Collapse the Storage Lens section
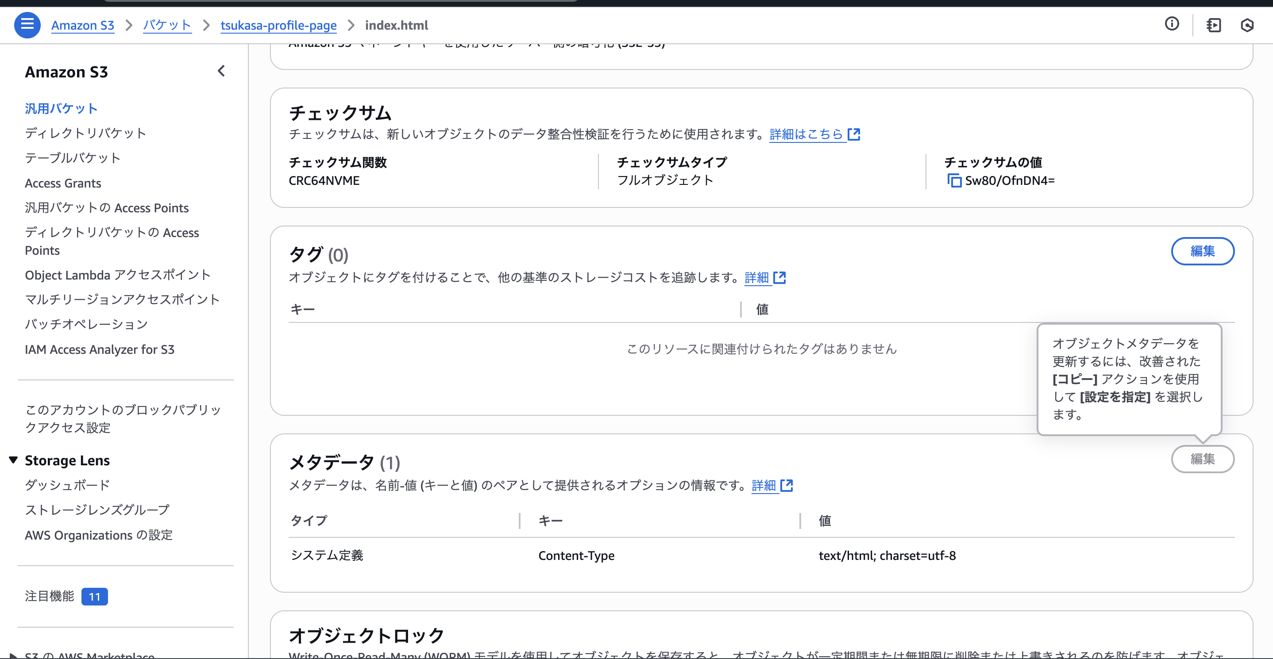The image size is (1273, 659). click(x=13, y=460)
